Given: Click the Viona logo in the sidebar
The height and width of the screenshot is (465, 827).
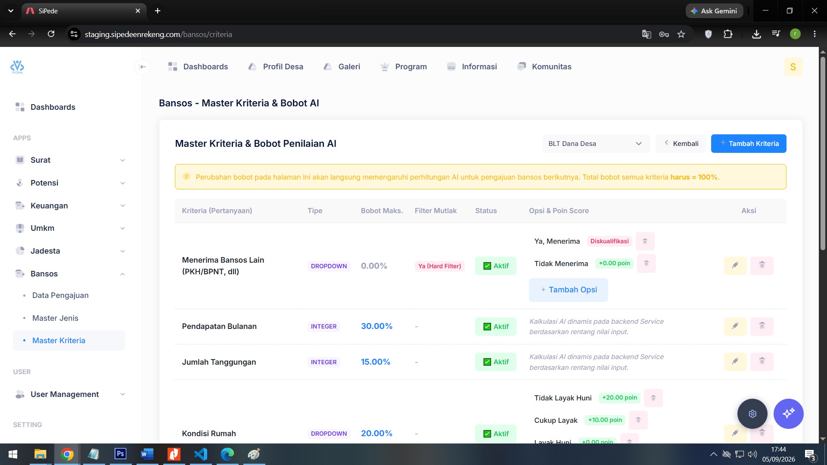Looking at the screenshot, I should pos(17,67).
